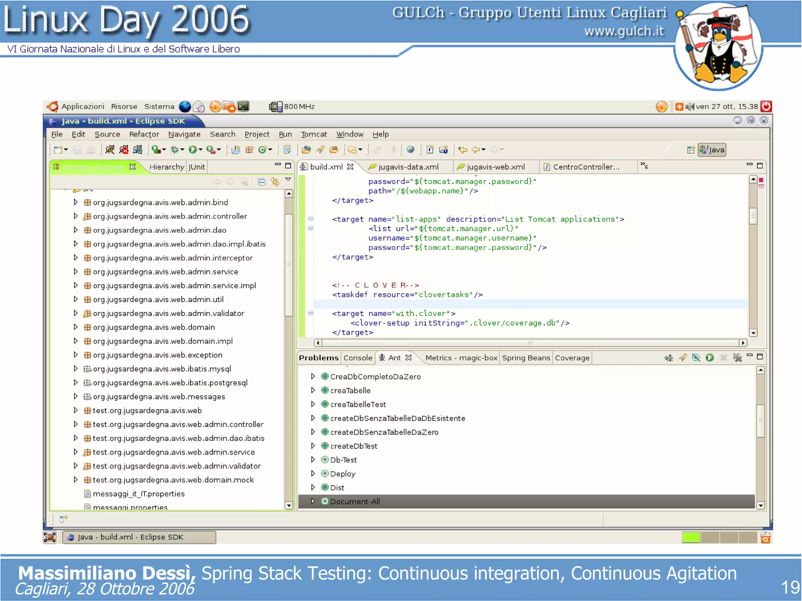Click the Debug bug icon in toolbar
This screenshot has width=802, height=601.
175,150
